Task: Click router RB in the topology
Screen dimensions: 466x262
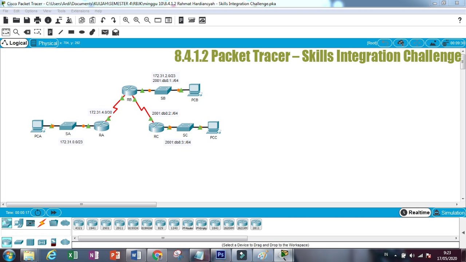Action: (x=129, y=90)
